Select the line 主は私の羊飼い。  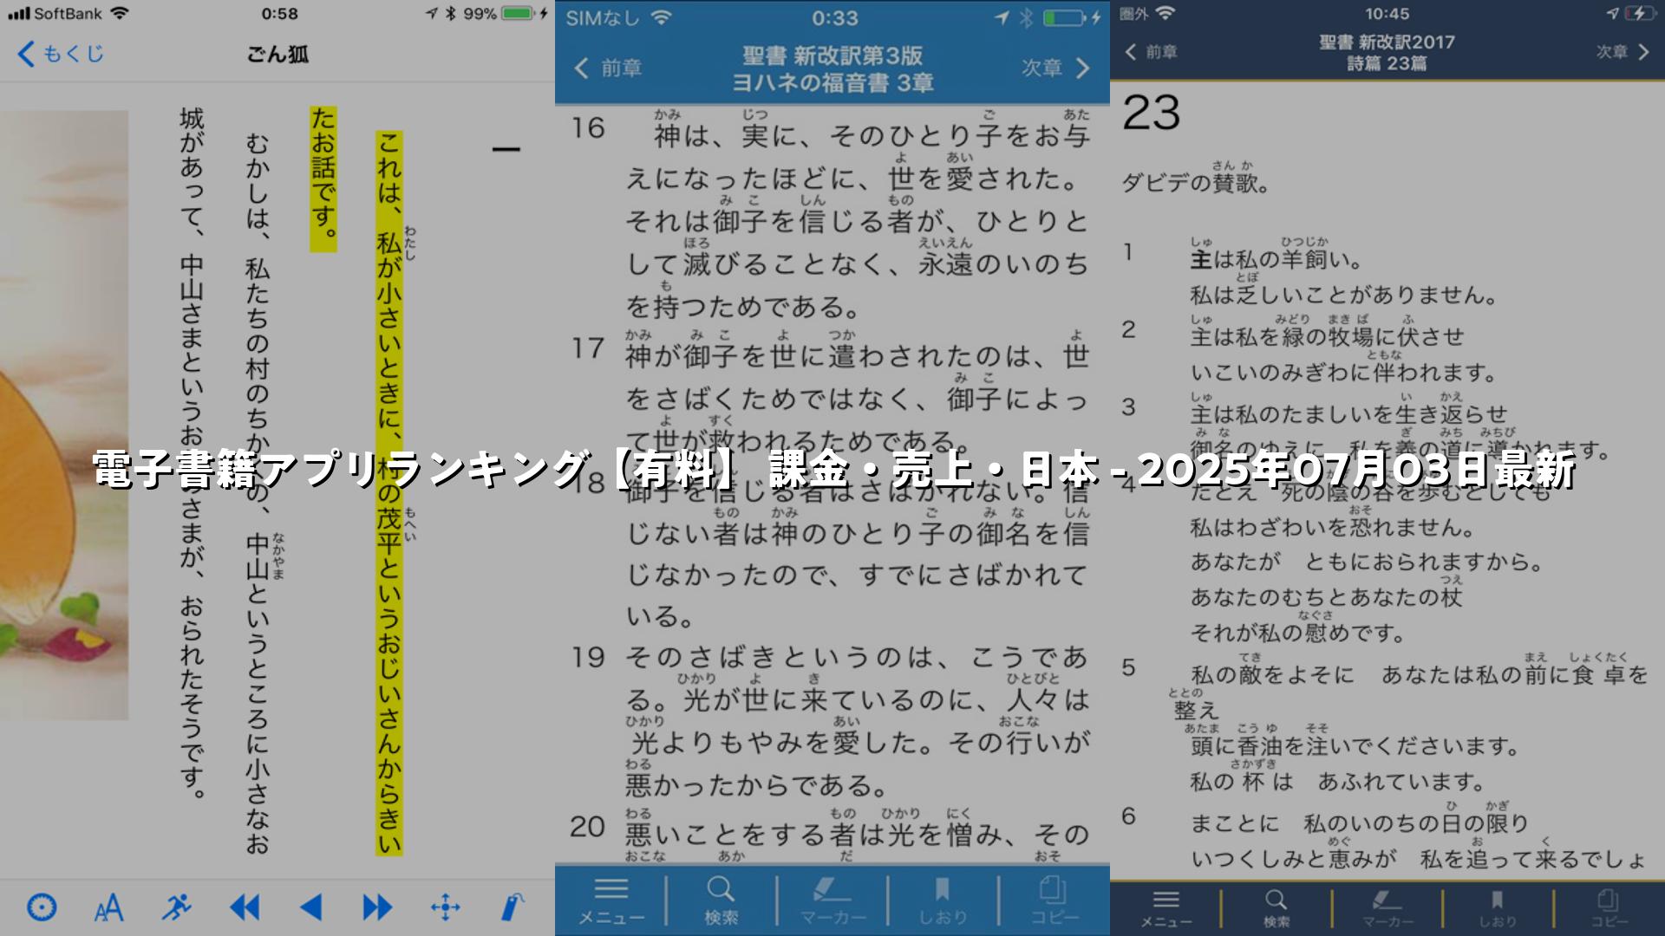[x=1276, y=259]
